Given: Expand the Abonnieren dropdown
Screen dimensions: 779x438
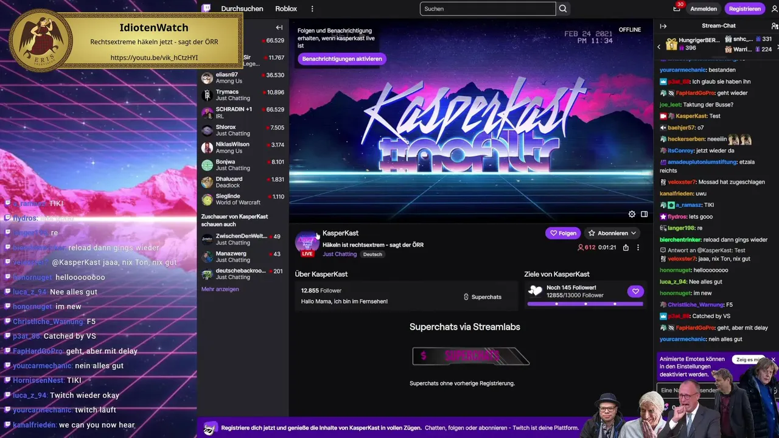Looking at the screenshot, I should coord(613,233).
